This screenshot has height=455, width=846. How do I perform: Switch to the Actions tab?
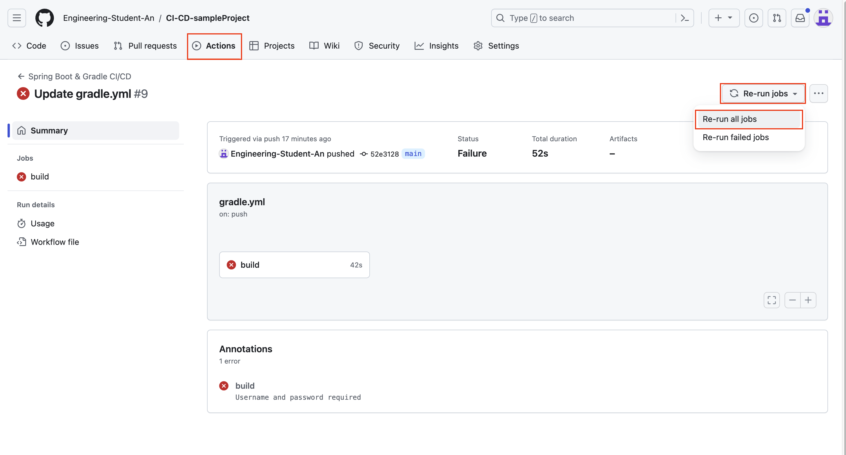[x=214, y=46]
